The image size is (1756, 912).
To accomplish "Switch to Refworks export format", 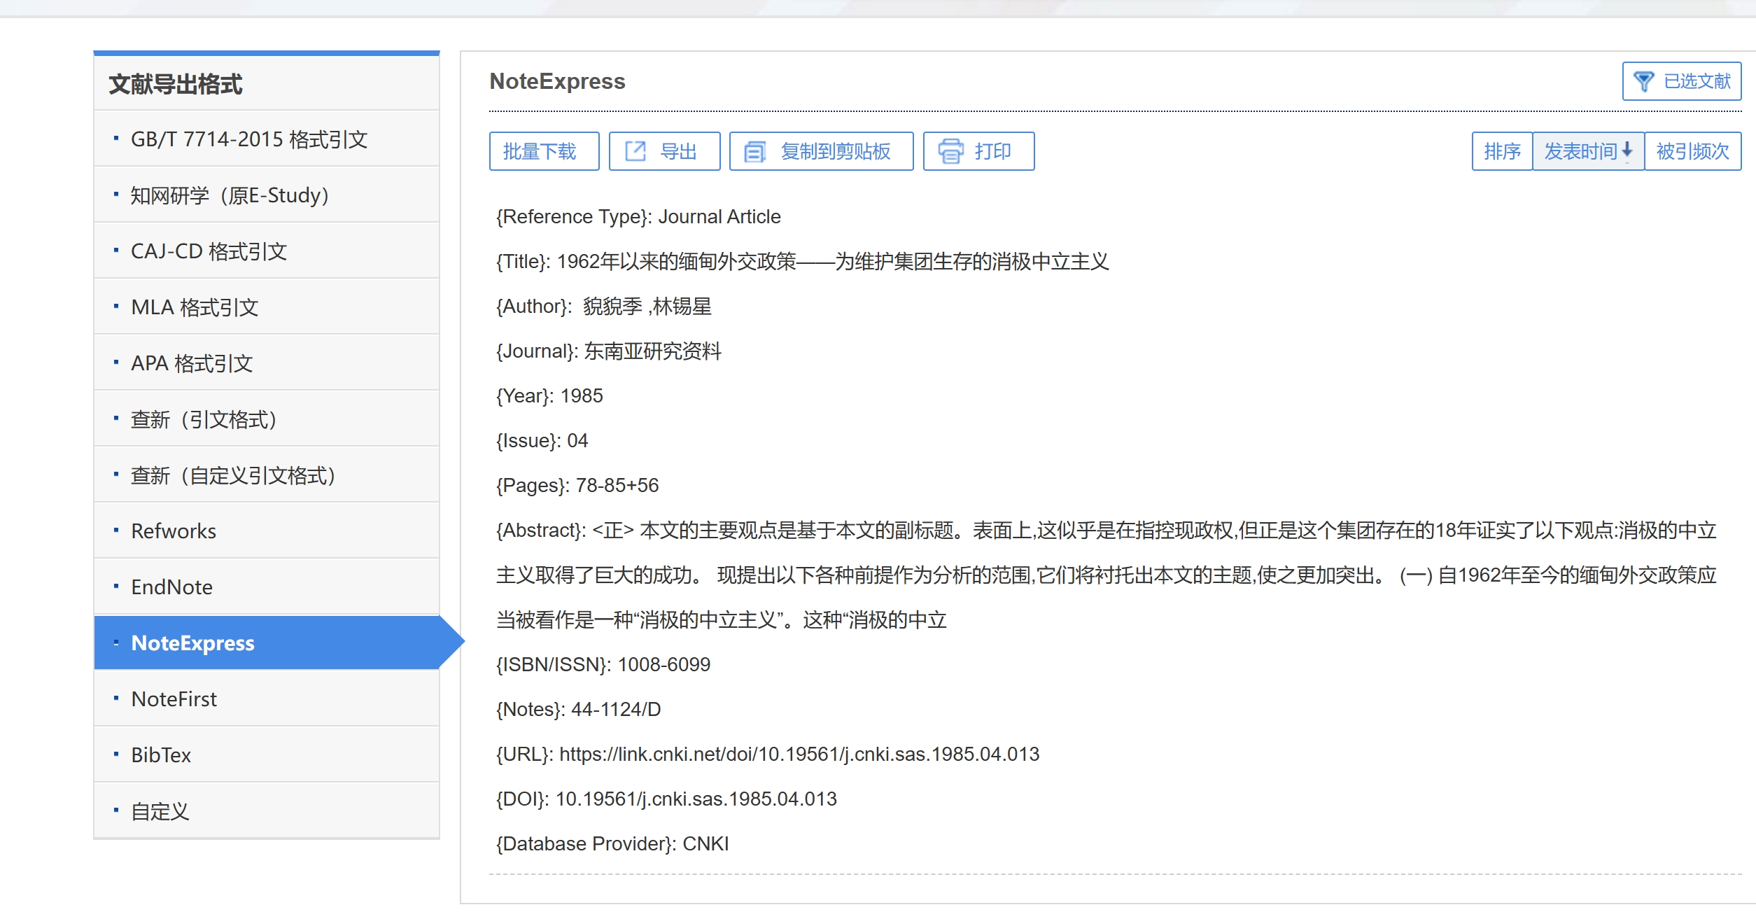I will [267, 531].
